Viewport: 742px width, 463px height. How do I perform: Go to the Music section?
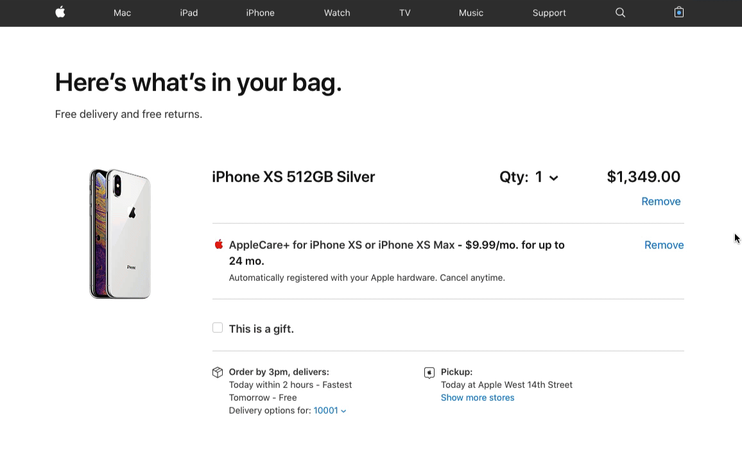coord(470,13)
